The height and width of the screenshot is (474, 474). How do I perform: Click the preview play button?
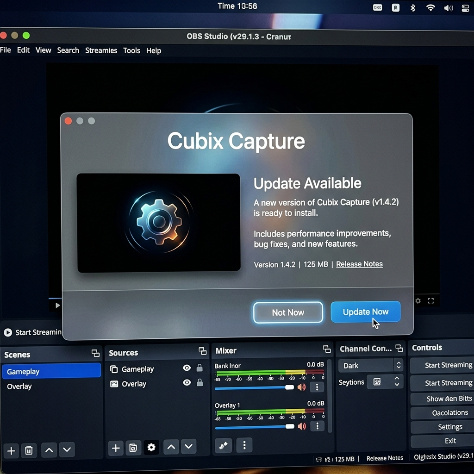pyautogui.click(x=57, y=306)
